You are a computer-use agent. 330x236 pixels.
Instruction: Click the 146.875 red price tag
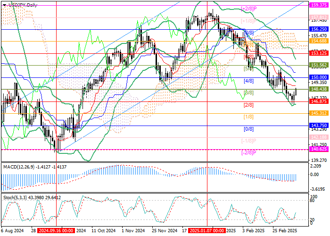click(319, 101)
